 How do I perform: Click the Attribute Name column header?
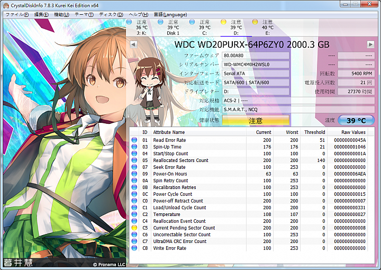[198, 132]
